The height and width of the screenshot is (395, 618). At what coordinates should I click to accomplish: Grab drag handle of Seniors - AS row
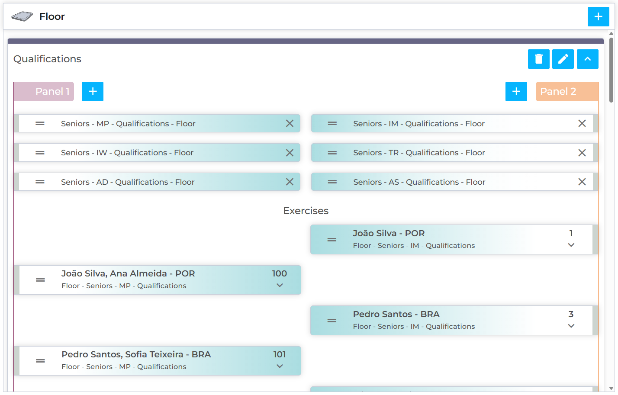coord(332,182)
